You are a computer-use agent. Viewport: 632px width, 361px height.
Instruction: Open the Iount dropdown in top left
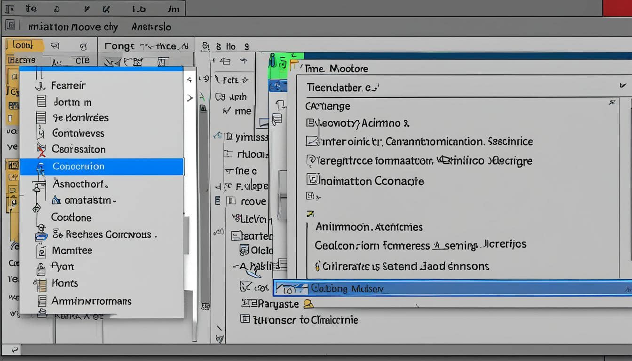(24, 45)
